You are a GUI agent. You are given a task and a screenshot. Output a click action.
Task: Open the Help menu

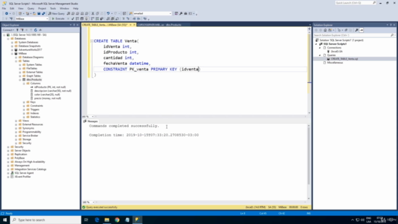[x=76, y=8]
